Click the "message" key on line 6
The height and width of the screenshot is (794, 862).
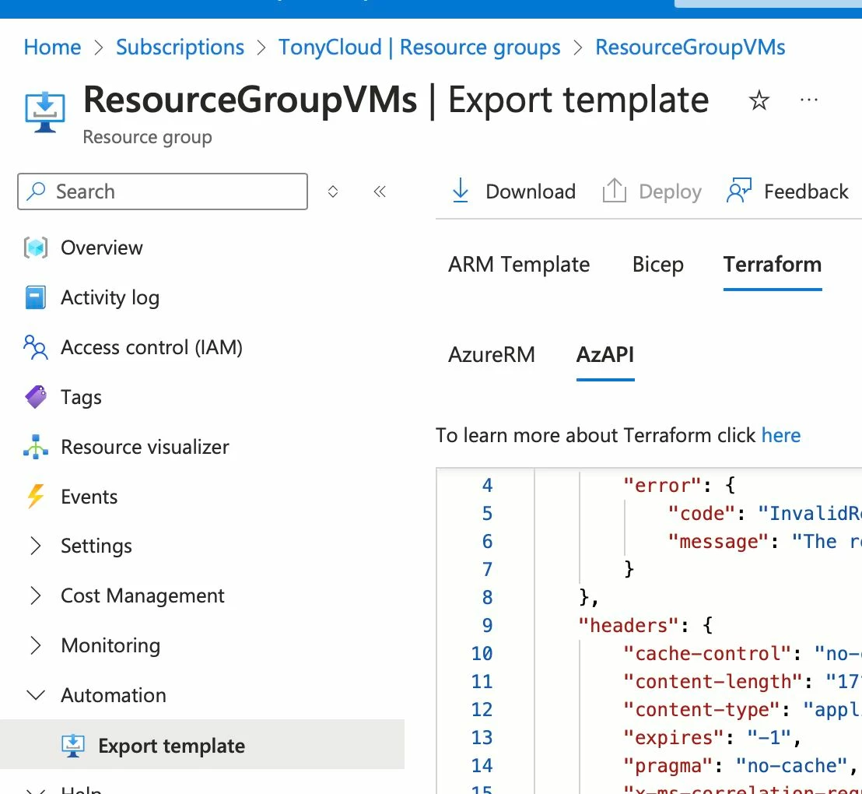click(717, 542)
